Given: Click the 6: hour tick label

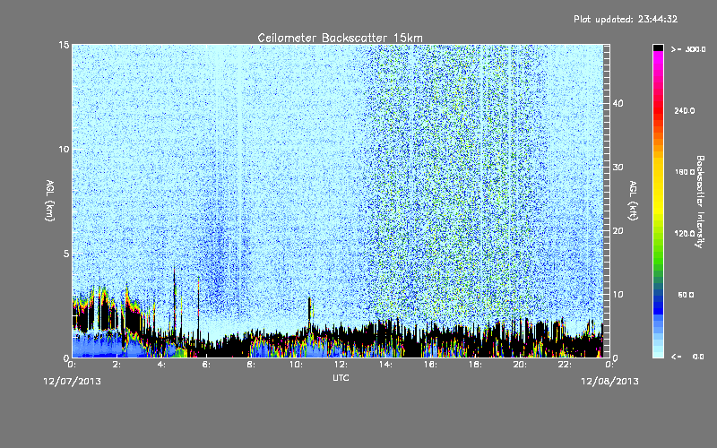Looking at the screenshot, I should click(206, 365).
